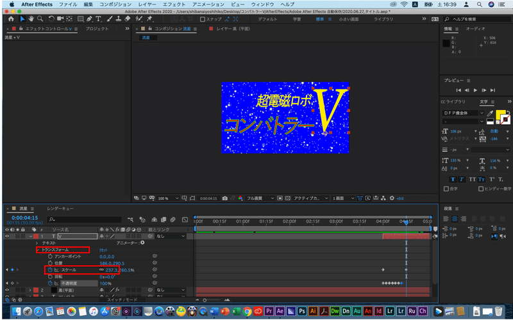The width and height of the screenshot is (513, 320).
Task: Select the Unified Camera tool
Action: pos(60,19)
